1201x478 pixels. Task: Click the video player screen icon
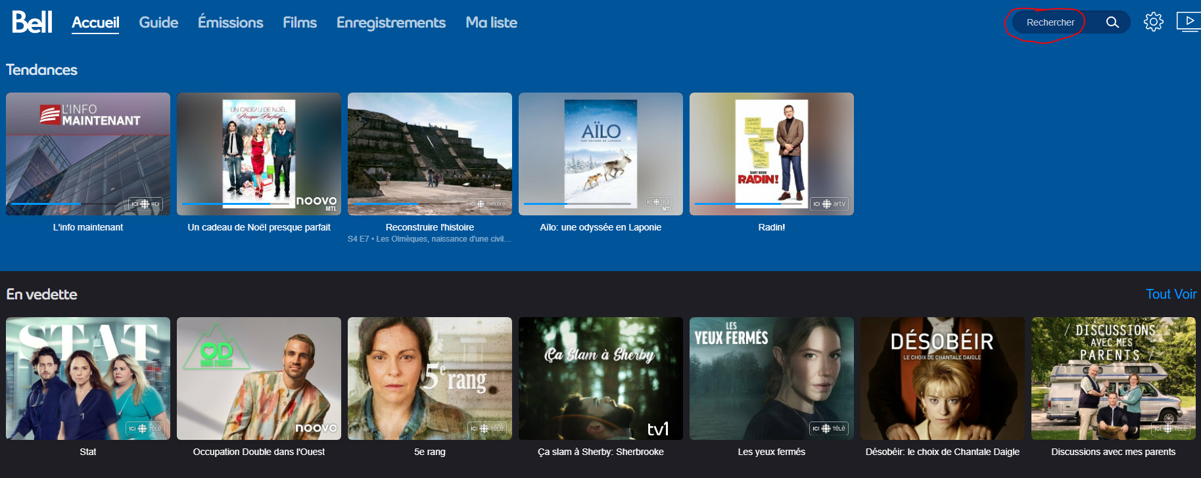pos(1189,22)
